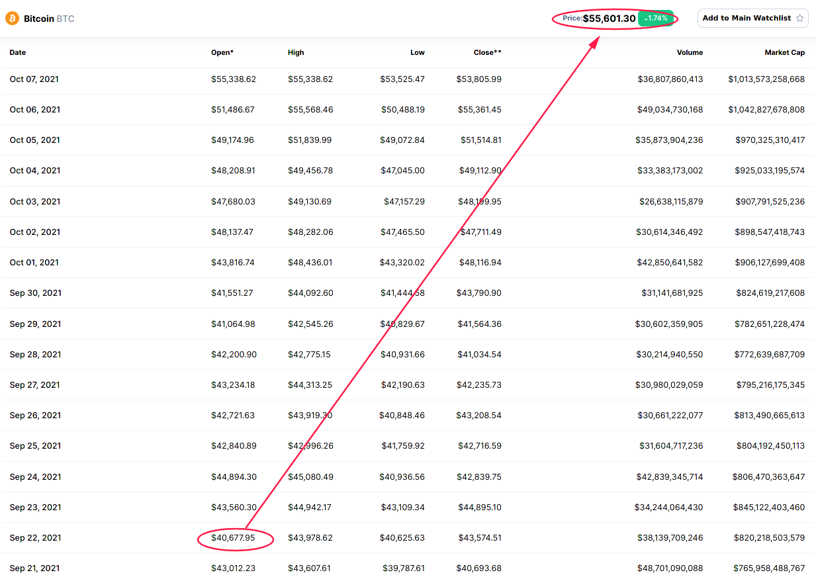Select the Sep 26, 2021 date cell
Image resolution: width=816 pixels, height=583 pixels.
36,415
